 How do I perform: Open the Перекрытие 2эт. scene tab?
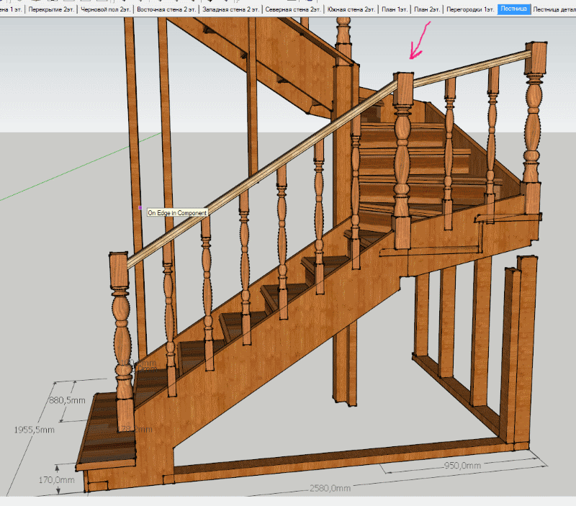pos(51,10)
